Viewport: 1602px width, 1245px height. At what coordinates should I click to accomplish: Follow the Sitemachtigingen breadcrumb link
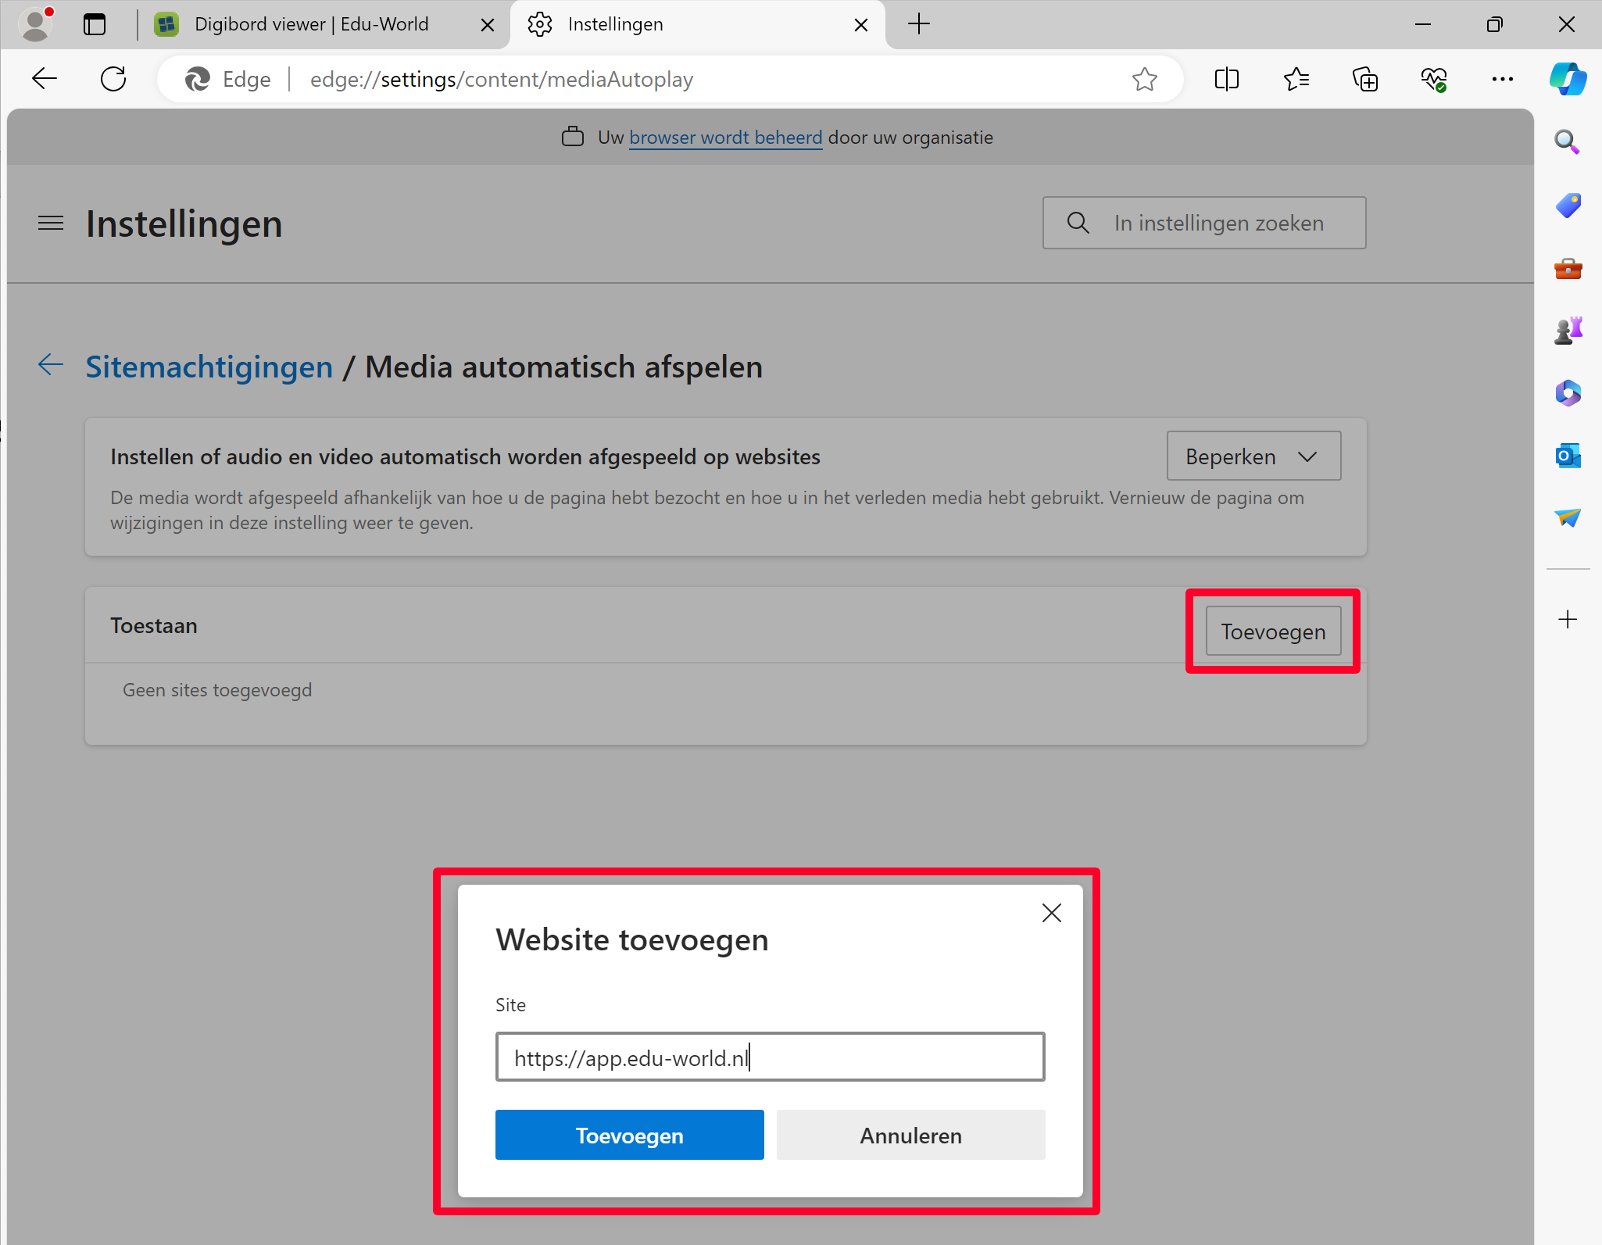[x=209, y=367]
